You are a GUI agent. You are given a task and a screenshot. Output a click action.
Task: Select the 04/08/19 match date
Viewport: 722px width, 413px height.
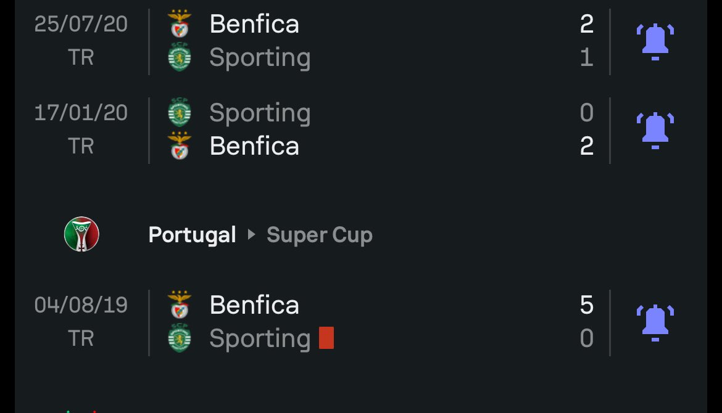coord(81,305)
